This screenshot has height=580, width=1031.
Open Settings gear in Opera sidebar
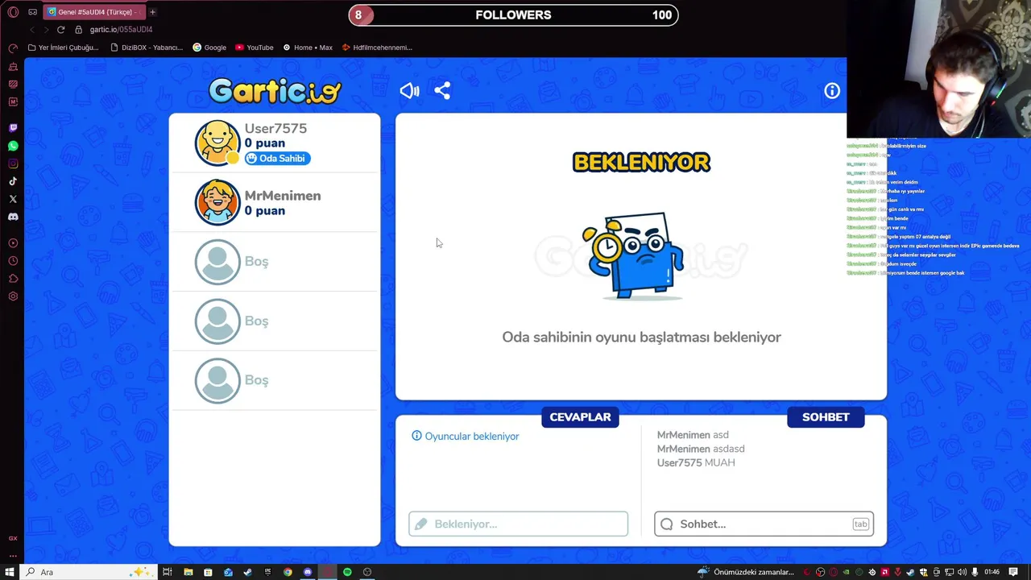click(13, 296)
